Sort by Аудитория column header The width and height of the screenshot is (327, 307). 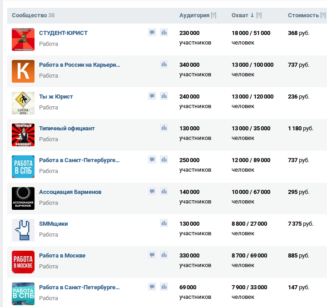click(x=194, y=15)
